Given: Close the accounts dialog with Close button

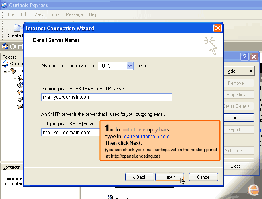Looking at the screenshot, I should coord(239,166).
